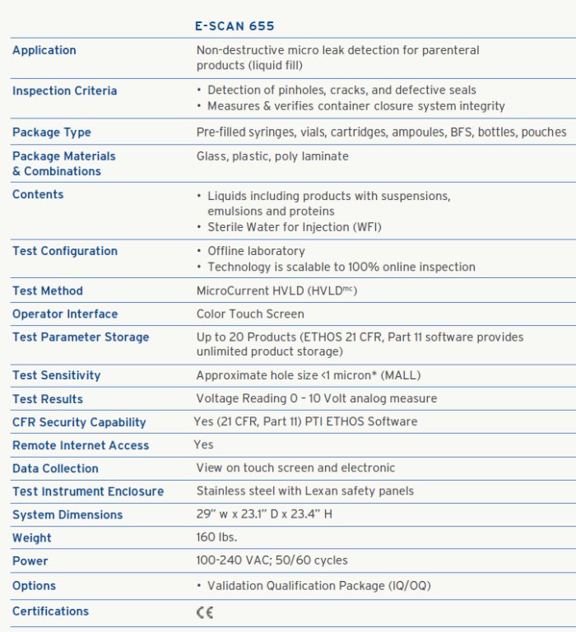The height and width of the screenshot is (632, 576).
Task: Click the Inspection Criteria label
Action: pos(65,91)
